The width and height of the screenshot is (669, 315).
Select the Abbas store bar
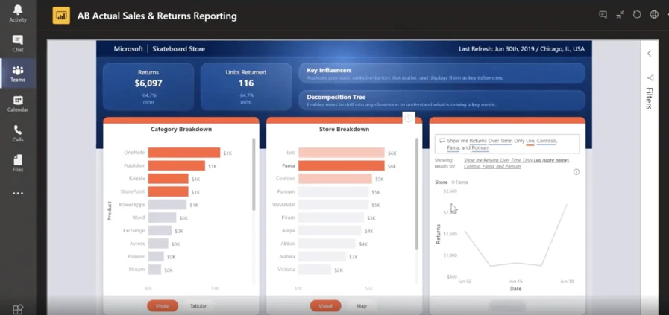(327, 244)
